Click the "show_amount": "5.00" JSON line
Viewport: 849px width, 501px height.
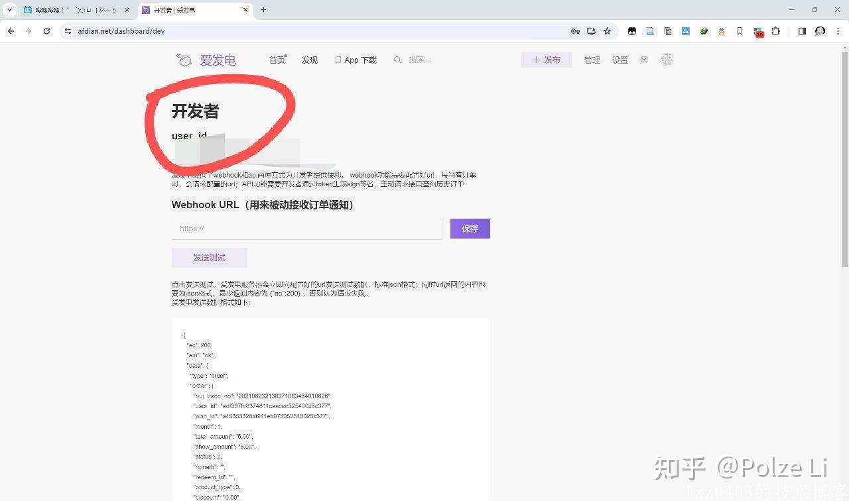coord(224,447)
